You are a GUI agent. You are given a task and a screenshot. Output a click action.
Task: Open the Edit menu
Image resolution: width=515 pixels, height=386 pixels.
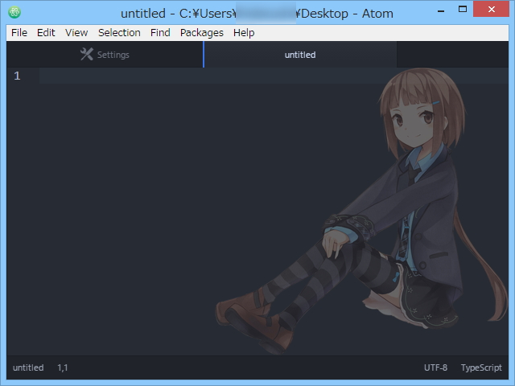coord(46,33)
